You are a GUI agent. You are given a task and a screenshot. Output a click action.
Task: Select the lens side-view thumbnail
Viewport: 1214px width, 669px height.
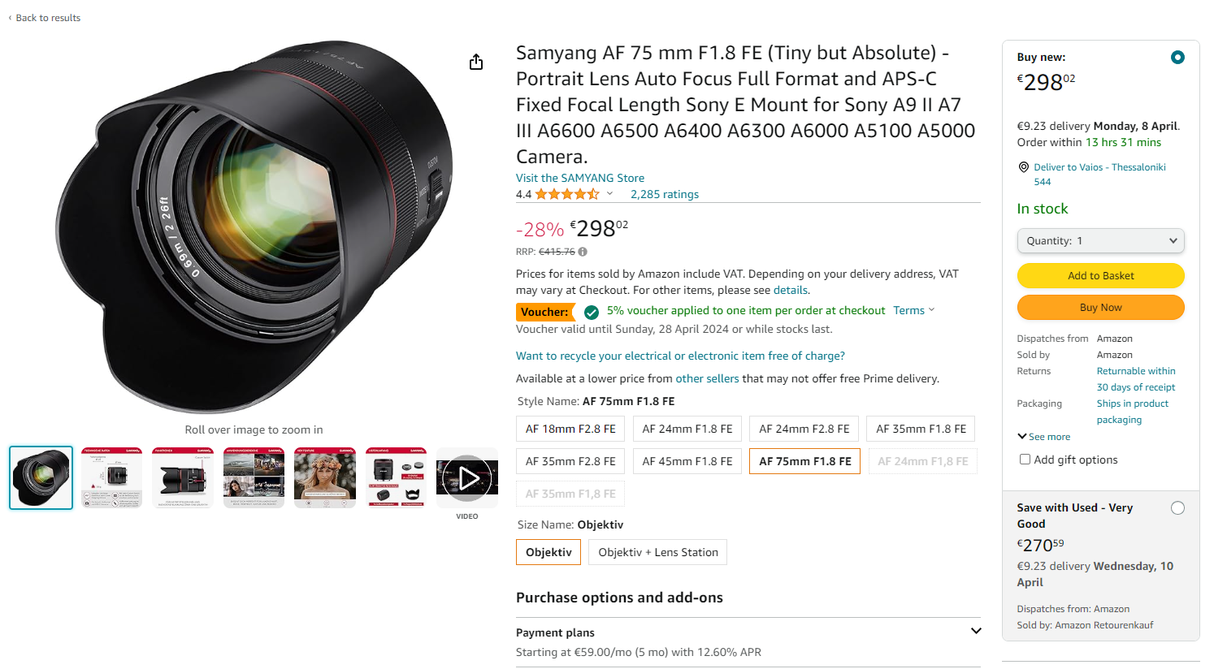183,478
